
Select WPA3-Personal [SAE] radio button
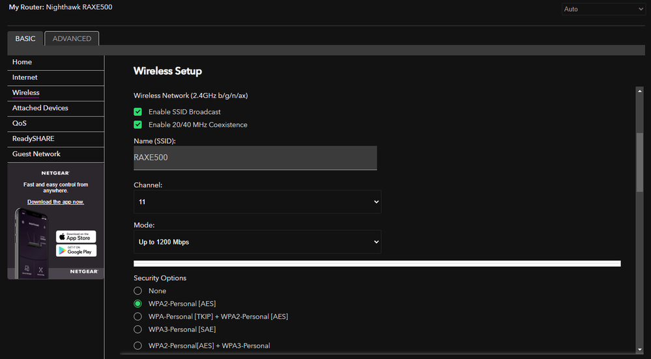coord(137,330)
